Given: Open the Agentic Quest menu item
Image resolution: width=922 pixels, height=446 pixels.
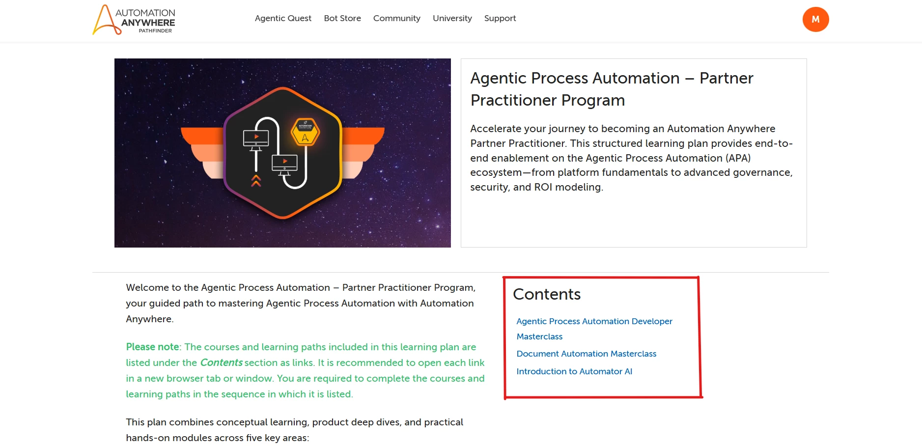Looking at the screenshot, I should (x=283, y=18).
